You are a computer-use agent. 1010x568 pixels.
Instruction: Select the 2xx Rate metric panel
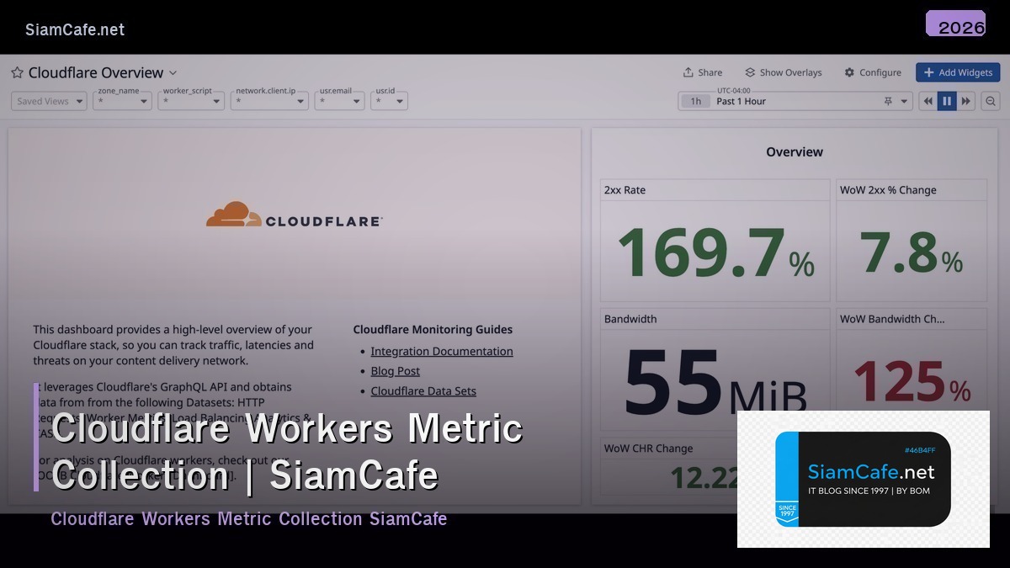(x=714, y=240)
